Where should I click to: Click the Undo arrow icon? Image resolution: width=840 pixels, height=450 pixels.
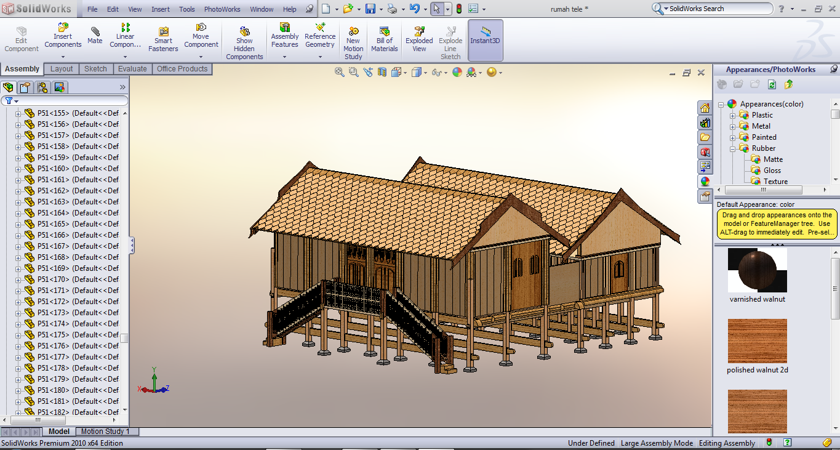(x=415, y=9)
